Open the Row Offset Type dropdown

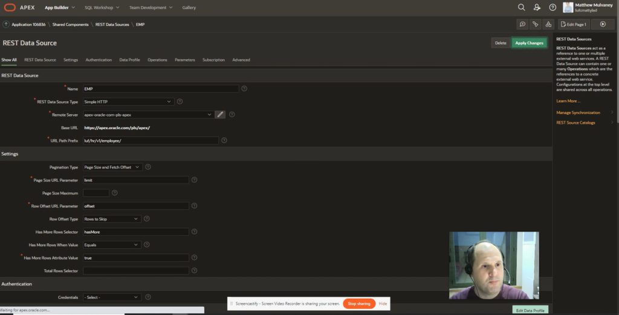(x=112, y=219)
